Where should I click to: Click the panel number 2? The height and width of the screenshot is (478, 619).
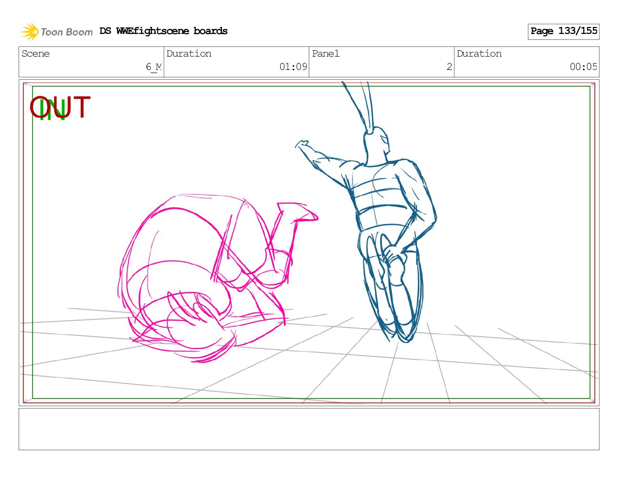[x=449, y=67]
